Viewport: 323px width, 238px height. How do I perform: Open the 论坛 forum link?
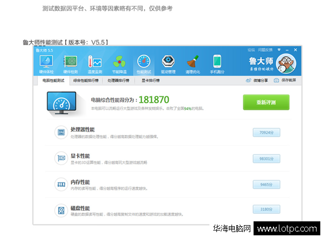(251, 50)
